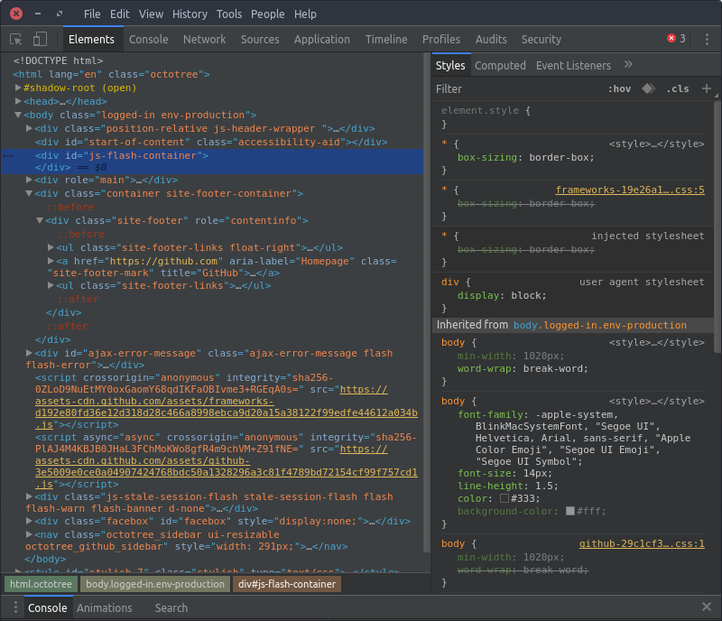Viewport: 722px width, 621px height.
Task: Open the Tools menu
Action: [x=229, y=14]
